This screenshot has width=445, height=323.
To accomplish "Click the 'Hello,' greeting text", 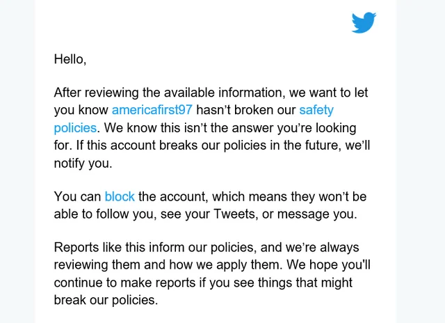I will pyautogui.click(x=70, y=59).
